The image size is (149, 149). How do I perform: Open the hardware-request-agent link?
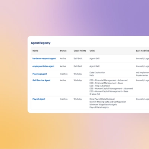tap(44, 58)
